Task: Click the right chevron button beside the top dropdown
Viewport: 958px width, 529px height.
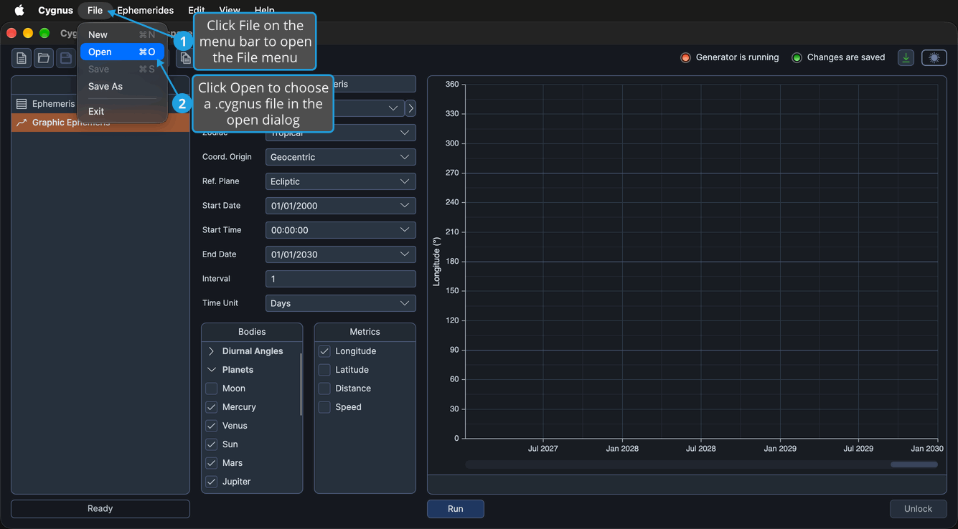Action: (x=410, y=108)
